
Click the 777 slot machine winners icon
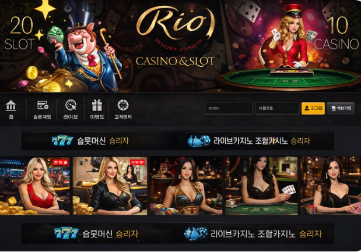[62, 140]
